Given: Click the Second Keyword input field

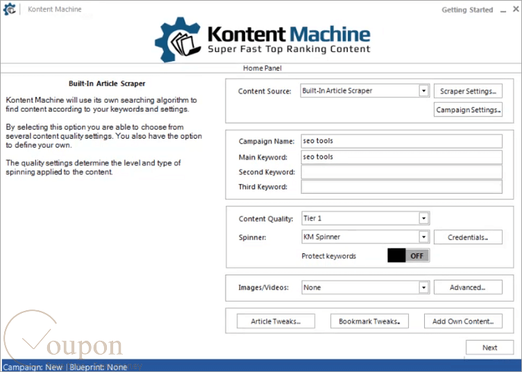Looking at the screenshot, I should pos(401,172).
